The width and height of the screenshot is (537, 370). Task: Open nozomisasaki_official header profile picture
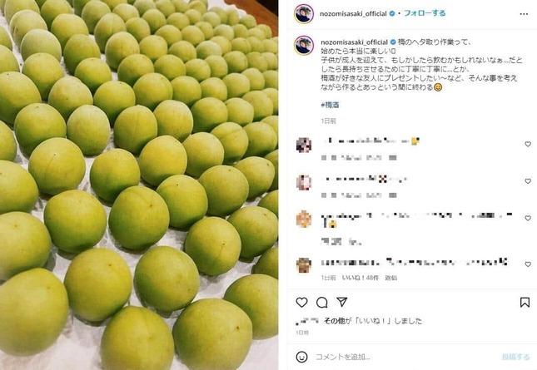[304, 14]
